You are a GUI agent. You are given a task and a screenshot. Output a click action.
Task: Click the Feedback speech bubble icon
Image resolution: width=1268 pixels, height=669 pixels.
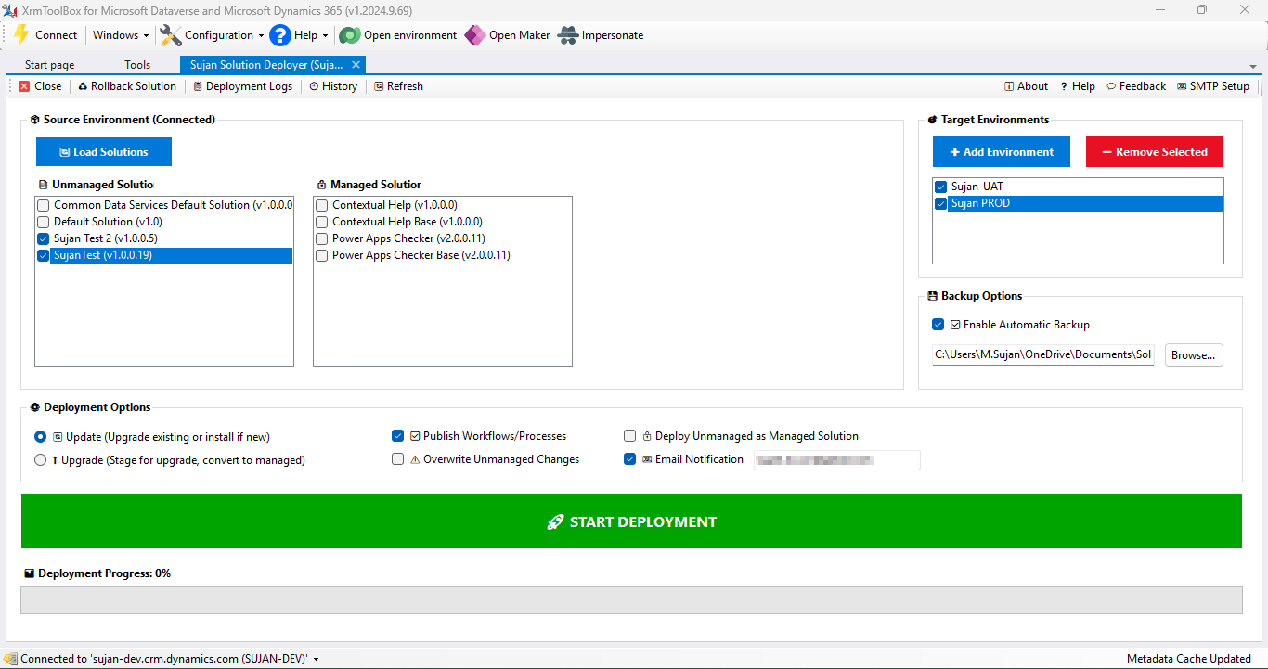tap(1111, 86)
